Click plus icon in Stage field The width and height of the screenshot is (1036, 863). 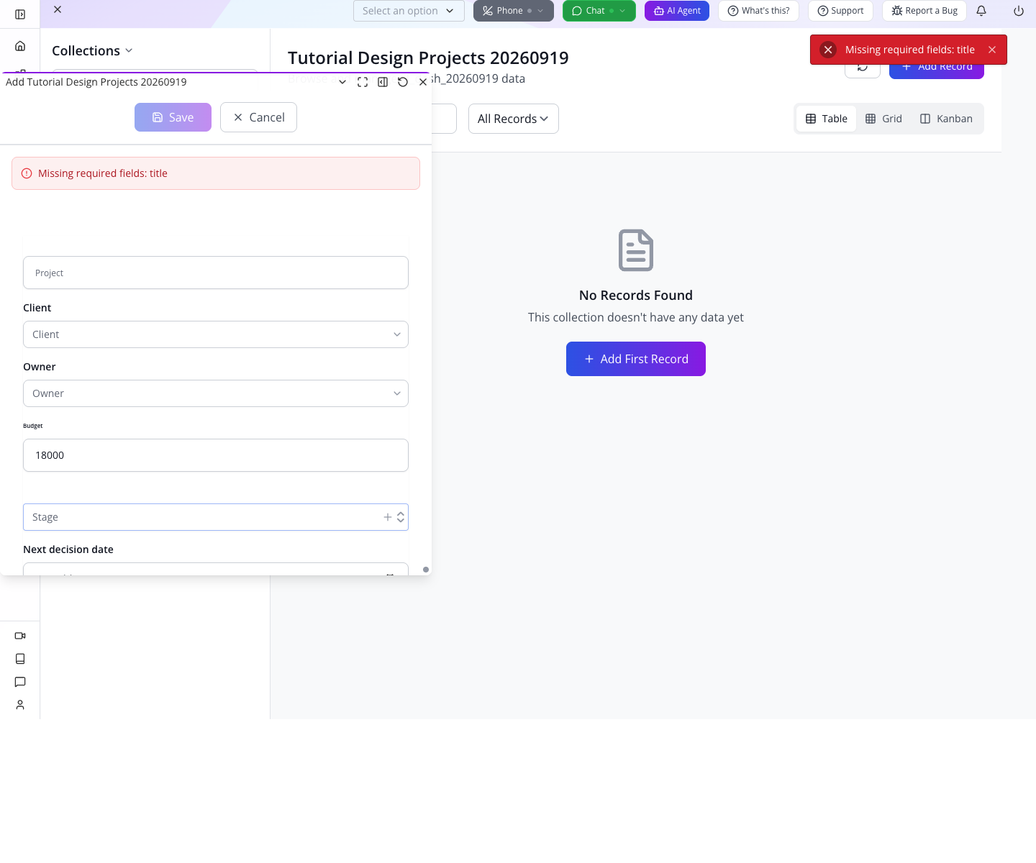point(388,517)
